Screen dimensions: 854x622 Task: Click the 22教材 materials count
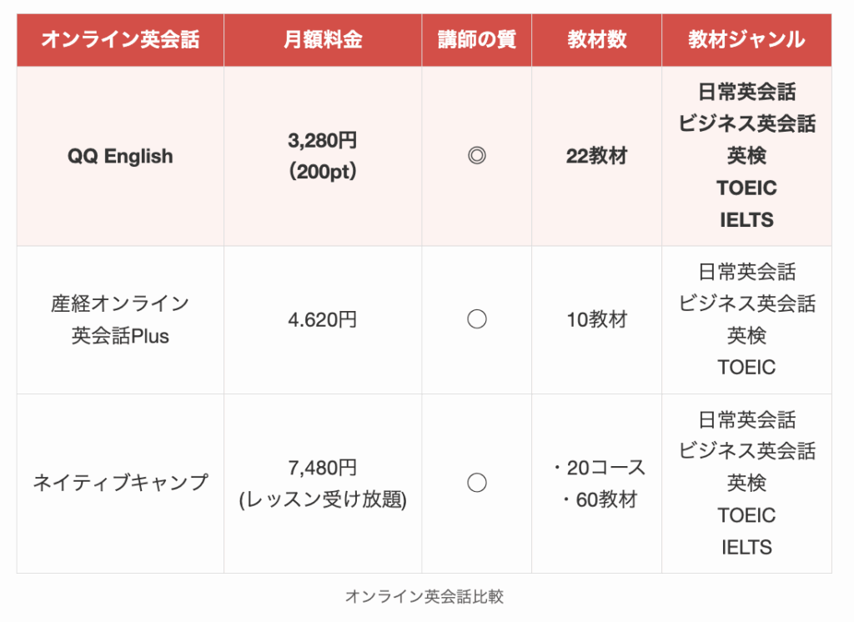point(596,156)
